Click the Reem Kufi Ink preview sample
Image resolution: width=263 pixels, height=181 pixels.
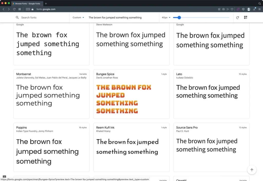pyautogui.click(x=127, y=147)
